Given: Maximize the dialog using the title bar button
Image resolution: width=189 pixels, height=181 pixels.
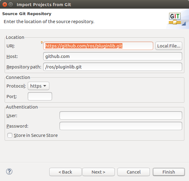Looking at the screenshot, I should coord(11,4).
